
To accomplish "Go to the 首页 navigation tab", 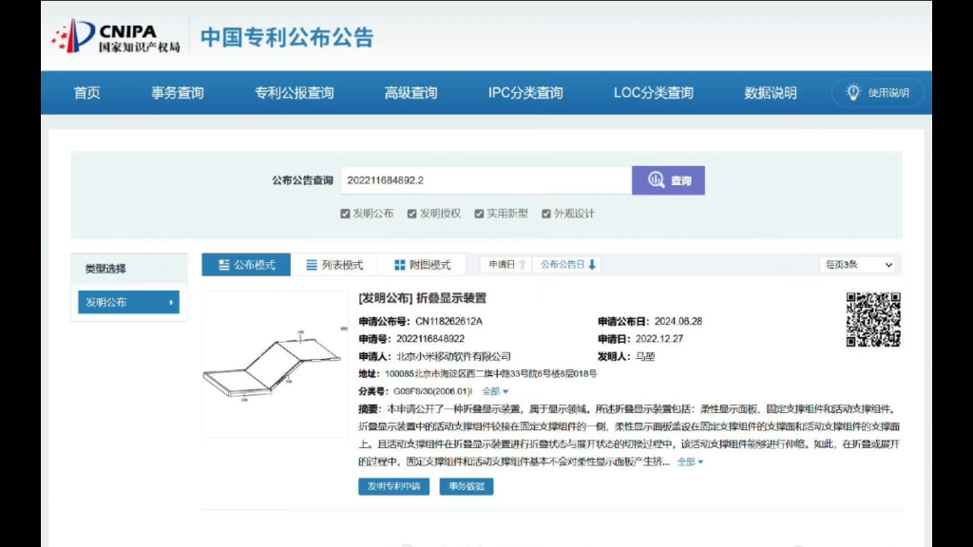I will coord(87,92).
